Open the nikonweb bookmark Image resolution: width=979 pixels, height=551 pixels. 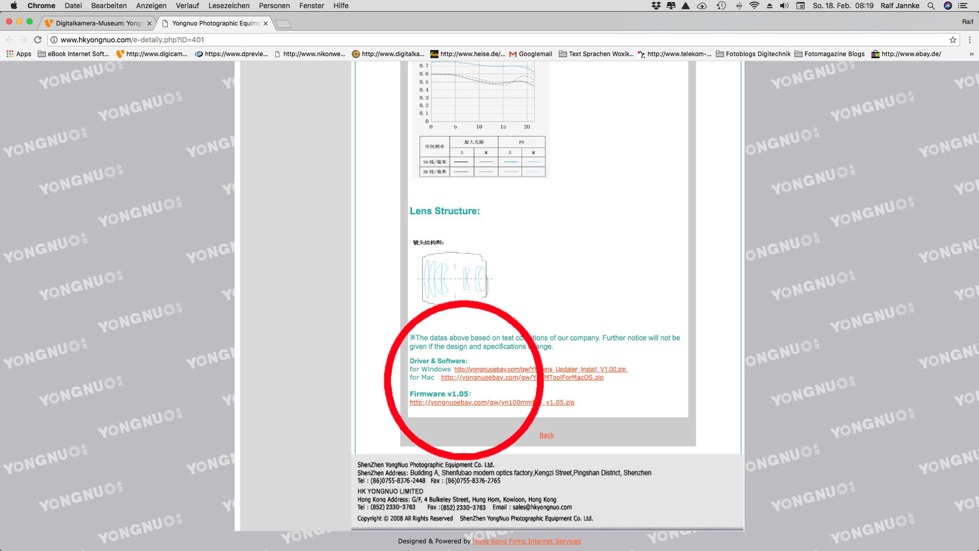[x=310, y=54]
